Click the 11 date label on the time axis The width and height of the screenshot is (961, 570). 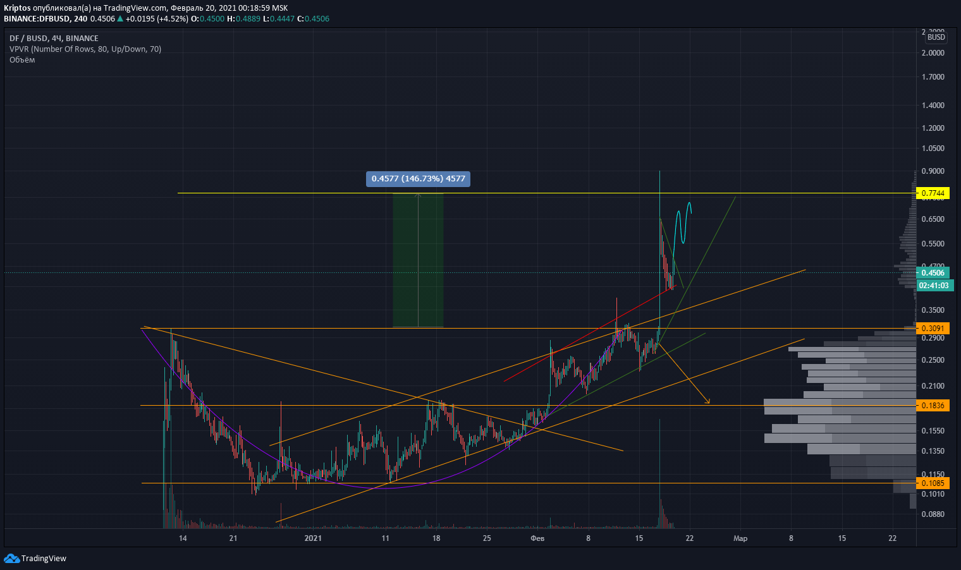coord(385,538)
